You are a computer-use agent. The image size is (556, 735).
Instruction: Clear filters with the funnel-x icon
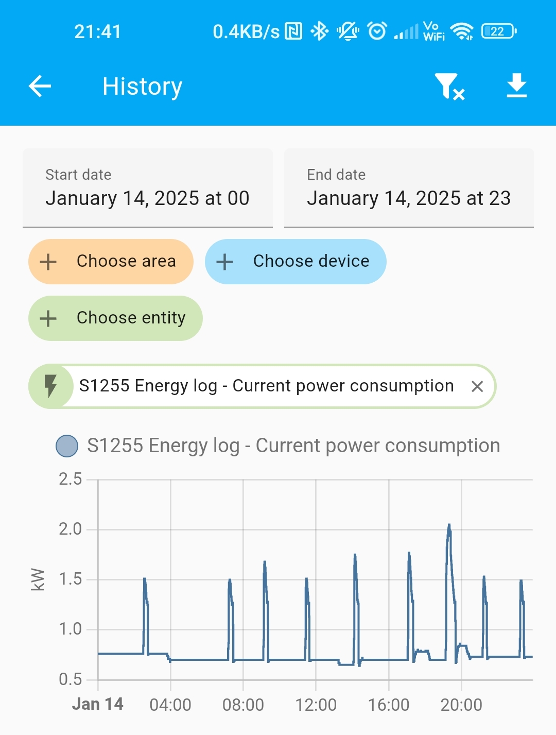449,86
